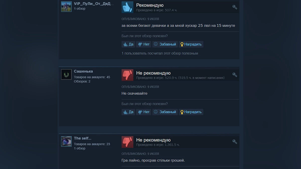Vote Нет on Сашенька's review
Screen dimensions: 301x169
click(x=144, y=112)
